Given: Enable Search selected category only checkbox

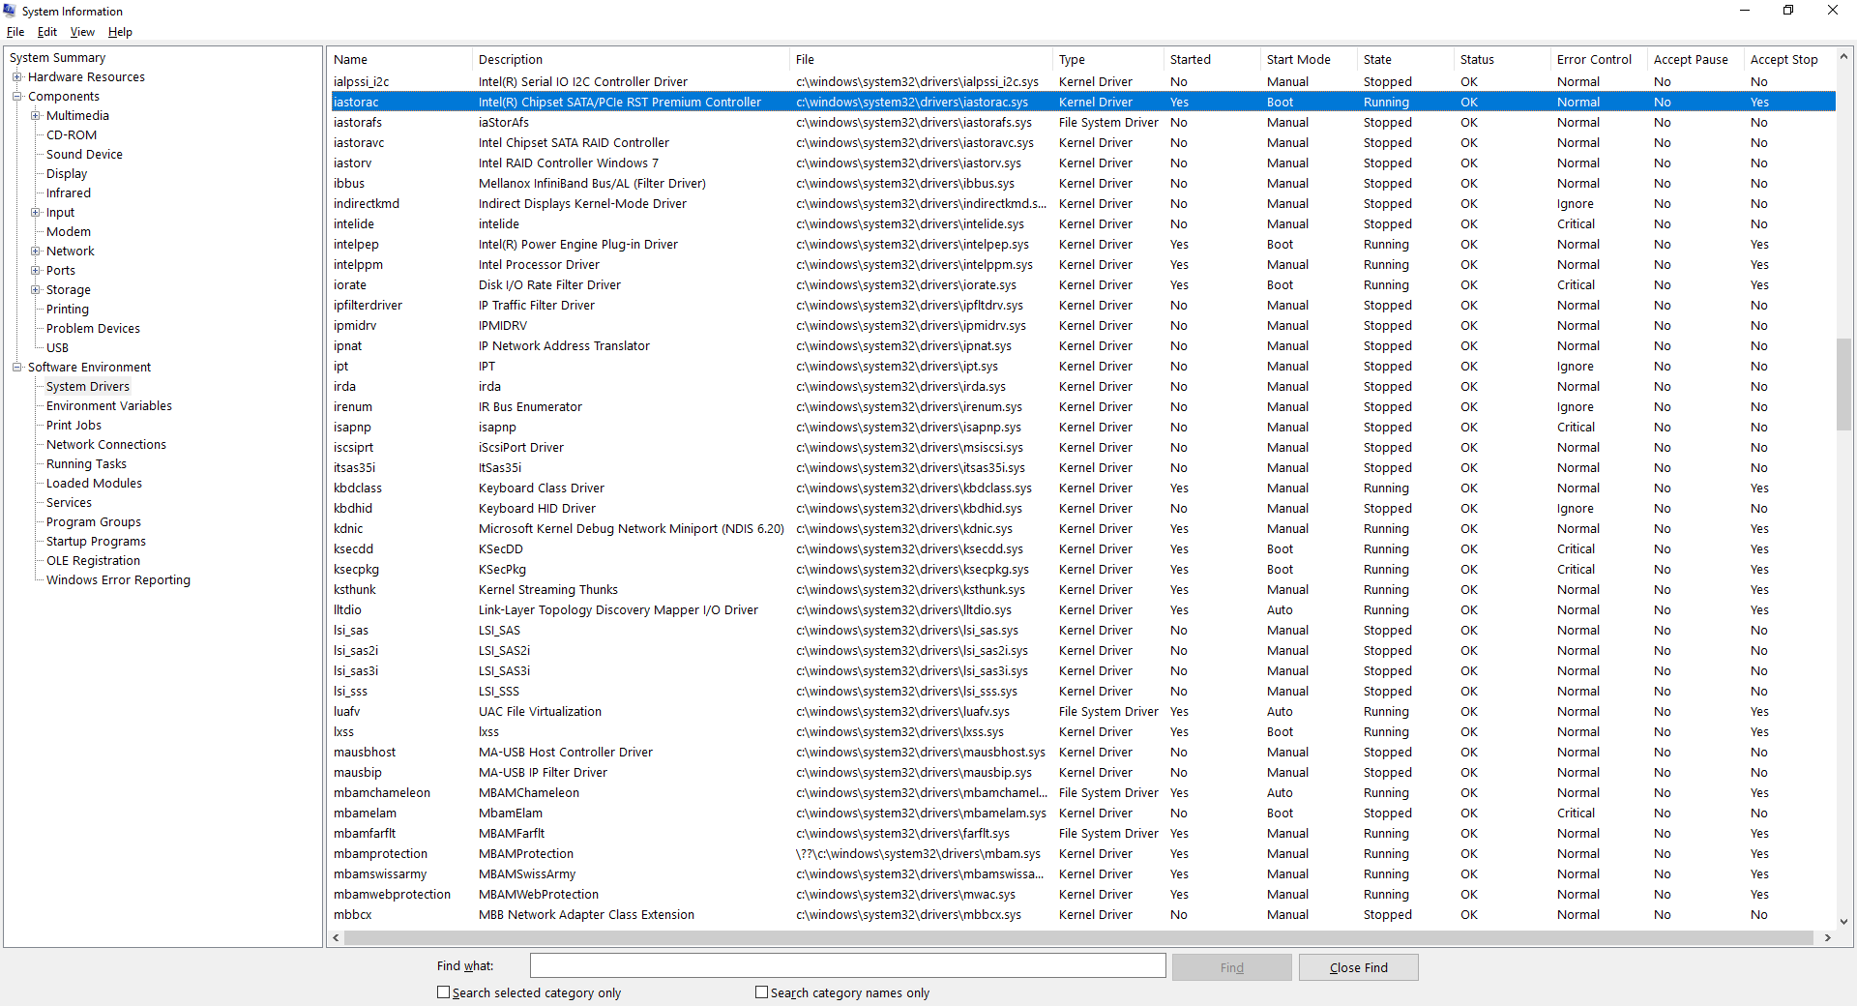Looking at the screenshot, I should click(443, 992).
